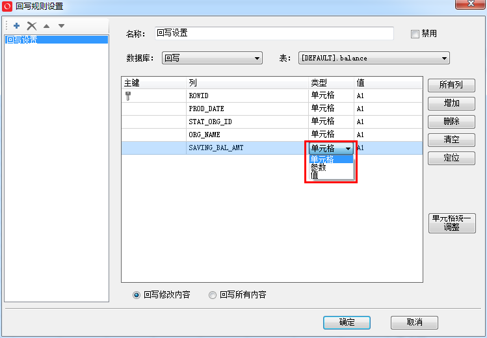Select 回写设置 item in the left list
The width and height of the screenshot is (487, 338).
pos(57,40)
